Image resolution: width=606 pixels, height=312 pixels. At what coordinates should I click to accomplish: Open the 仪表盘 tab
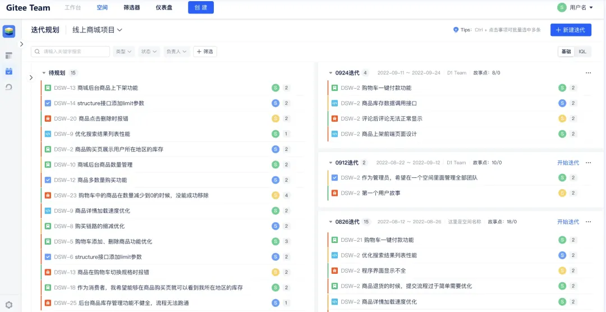click(x=164, y=7)
